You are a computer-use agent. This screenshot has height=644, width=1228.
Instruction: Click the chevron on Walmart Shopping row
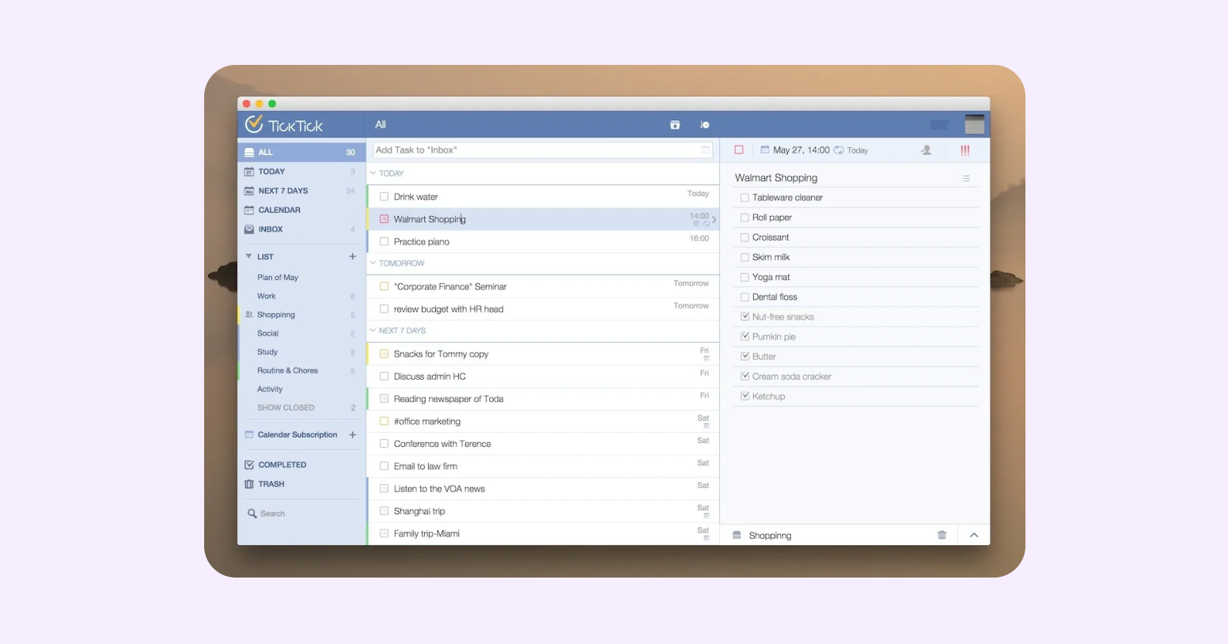(714, 220)
